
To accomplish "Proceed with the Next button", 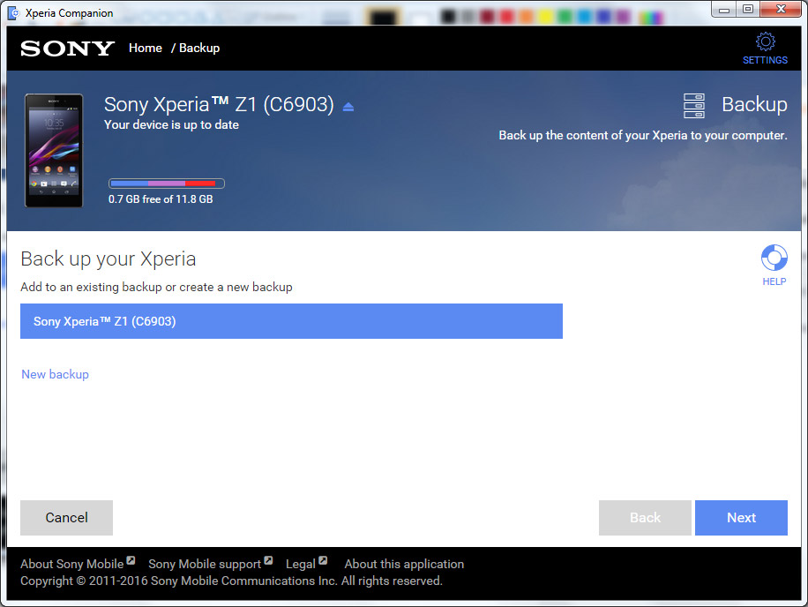I will (x=741, y=517).
